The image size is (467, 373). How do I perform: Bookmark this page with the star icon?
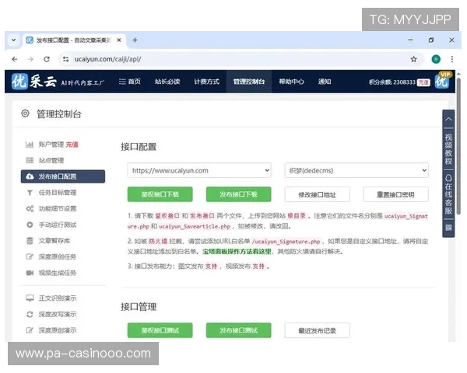[x=414, y=59]
